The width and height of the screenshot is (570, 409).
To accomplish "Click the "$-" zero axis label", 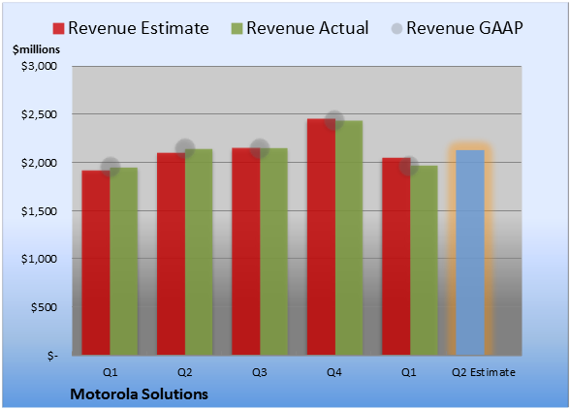I will click(x=52, y=356).
